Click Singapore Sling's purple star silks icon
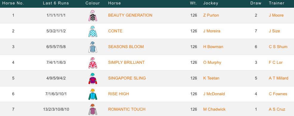Image resolution: width=294 pixels, height=116 pixels. (93, 78)
